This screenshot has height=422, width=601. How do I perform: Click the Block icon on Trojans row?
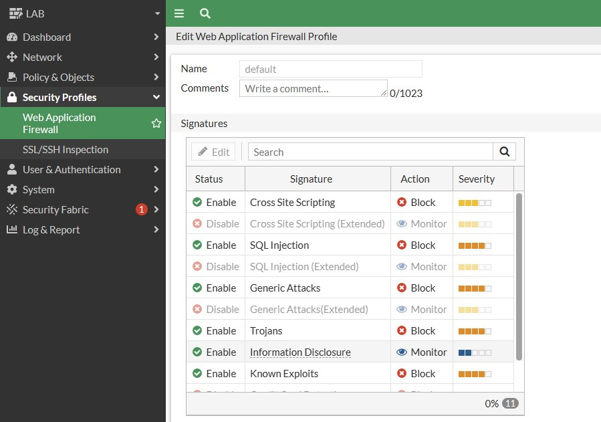402,330
